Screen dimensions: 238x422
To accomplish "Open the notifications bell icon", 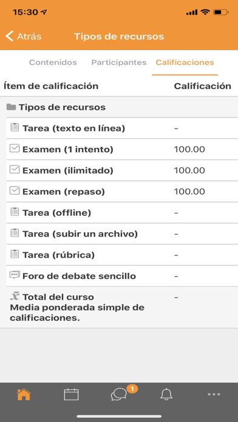I will [166, 395].
